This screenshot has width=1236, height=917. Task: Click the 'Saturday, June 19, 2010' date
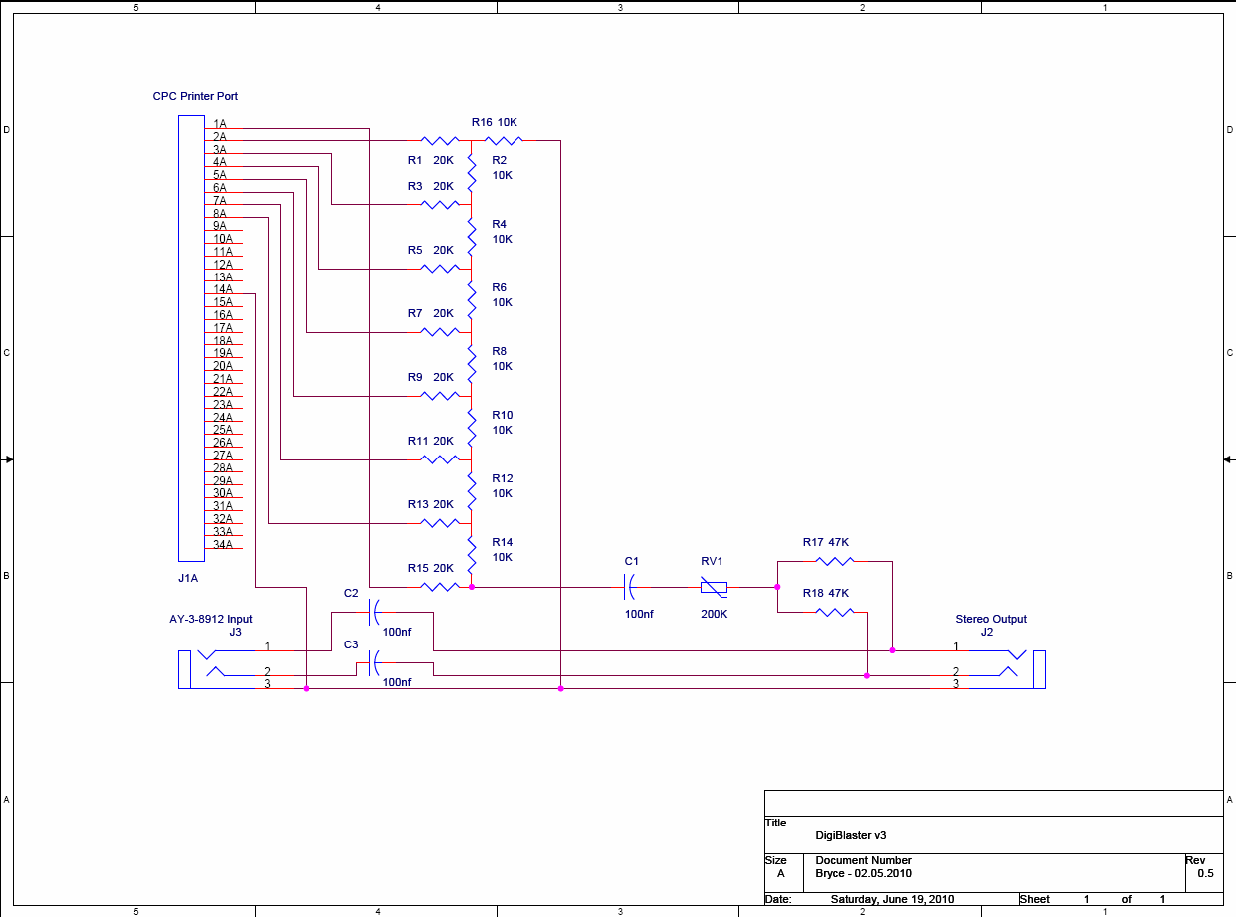point(893,899)
